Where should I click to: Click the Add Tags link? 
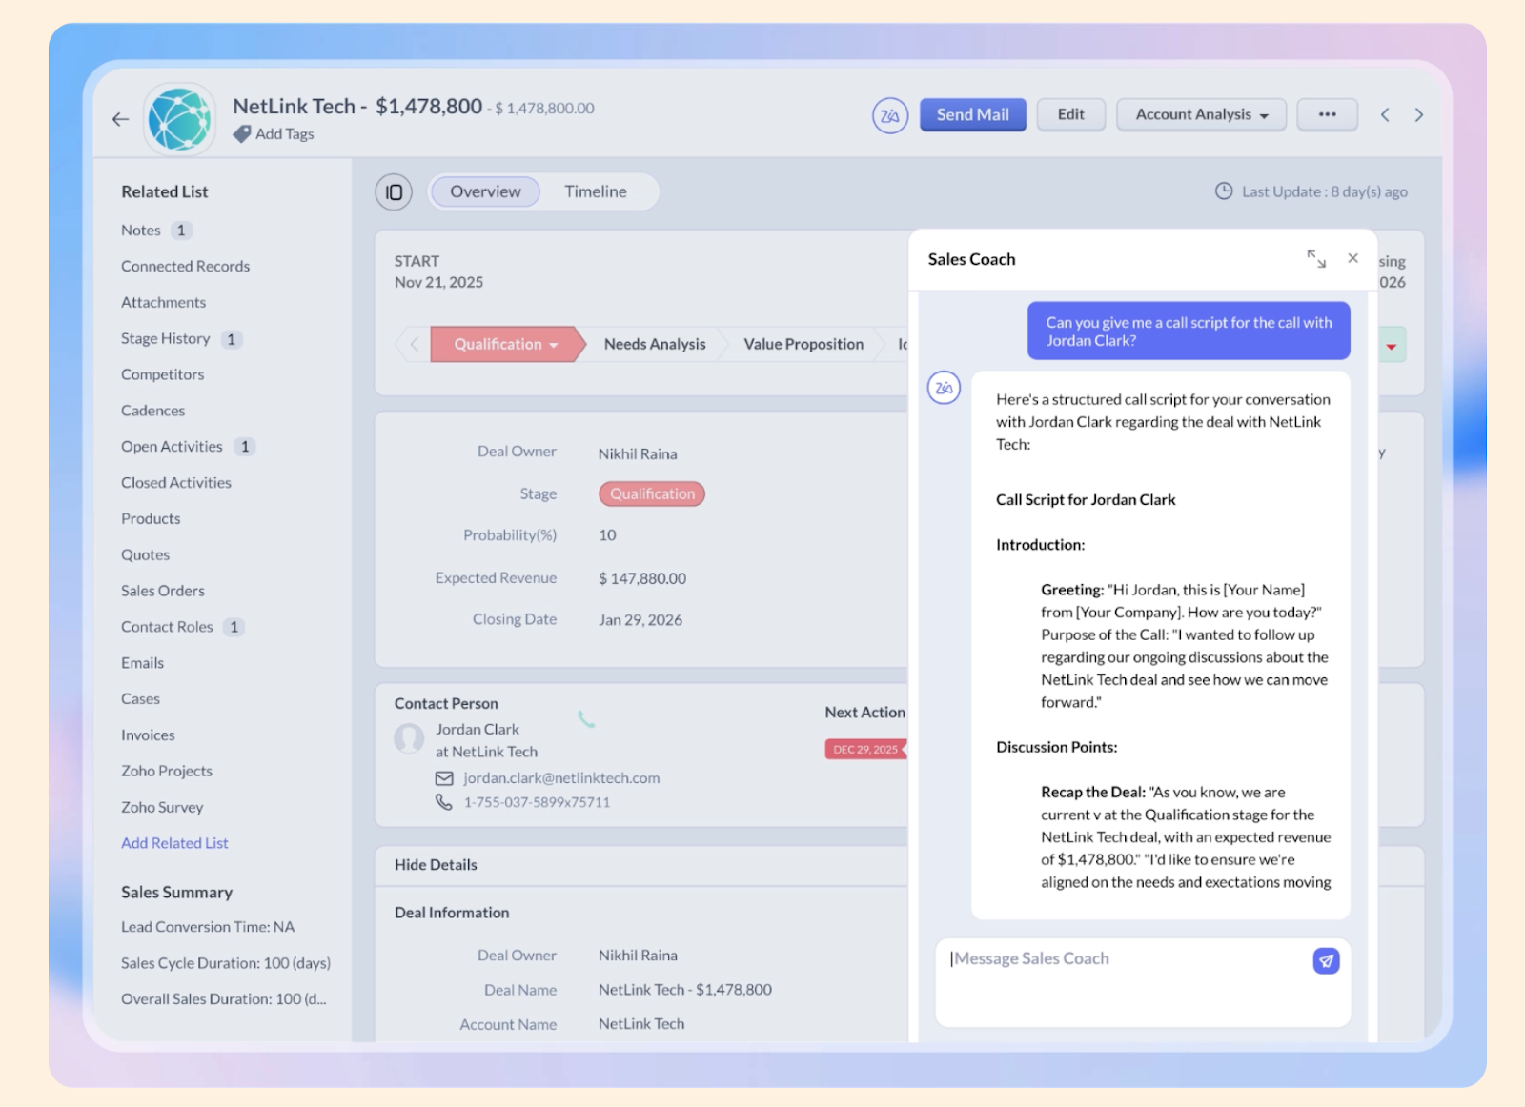coord(284,134)
